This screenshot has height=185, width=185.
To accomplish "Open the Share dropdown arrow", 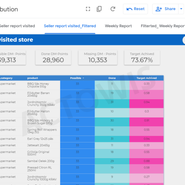I will coord(181,9).
